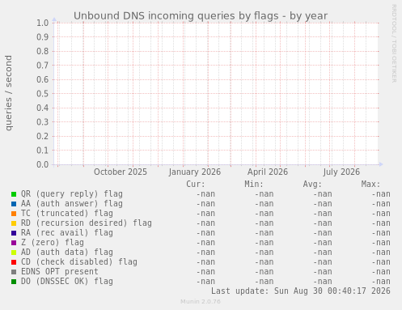Click the 'Cur:' column header
The height and width of the screenshot is (310, 402).
(196, 185)
